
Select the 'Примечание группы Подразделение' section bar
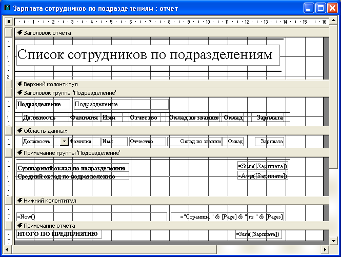click(172, 153)
